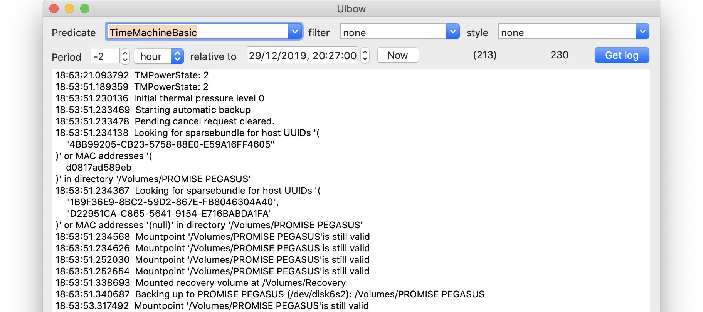The height and width of the screenshot is (312, 703).
Task: Step the relative date down
Action: click(x=365, y=59)
